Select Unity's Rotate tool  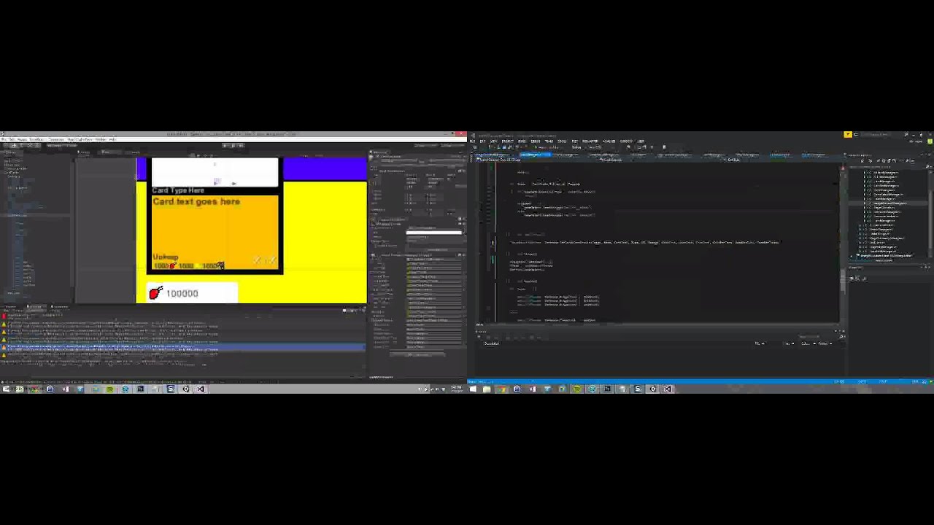pos(21,145)
